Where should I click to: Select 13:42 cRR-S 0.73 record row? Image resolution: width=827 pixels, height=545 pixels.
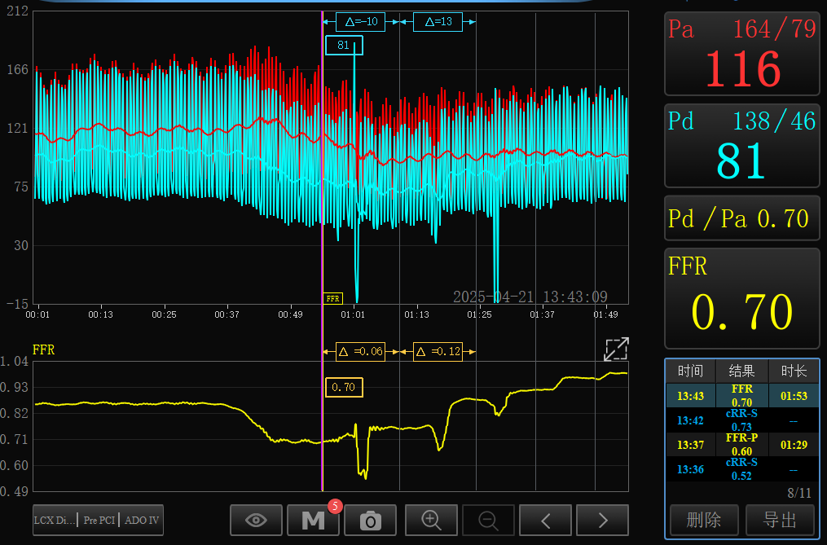742,420
